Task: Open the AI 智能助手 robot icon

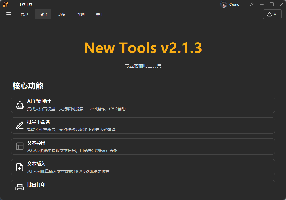Action: pos(19,105)
